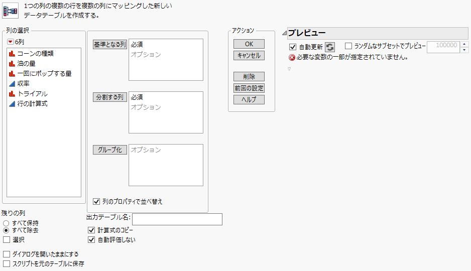
Task: Increase subset size with up stepper arrow
Action: pos(464,44)
